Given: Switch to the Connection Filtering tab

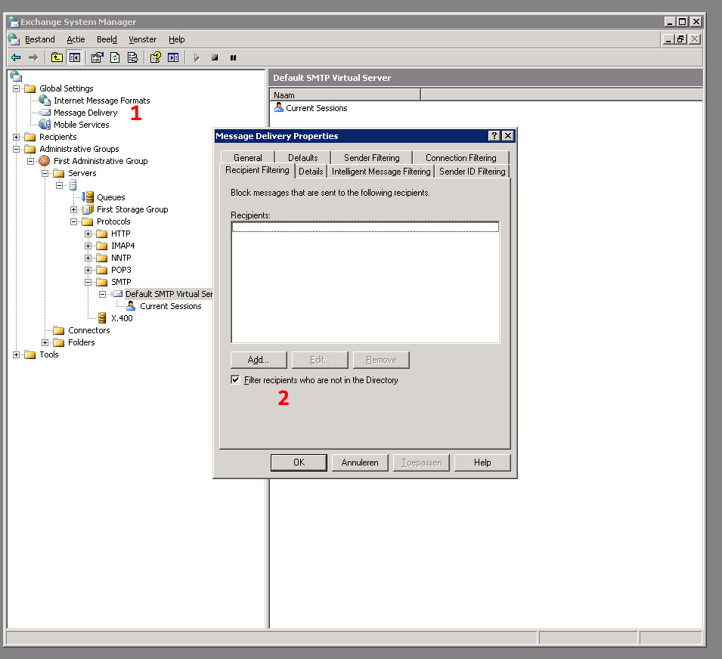Looking at the screenshot, I should click(x=461, y=157).
